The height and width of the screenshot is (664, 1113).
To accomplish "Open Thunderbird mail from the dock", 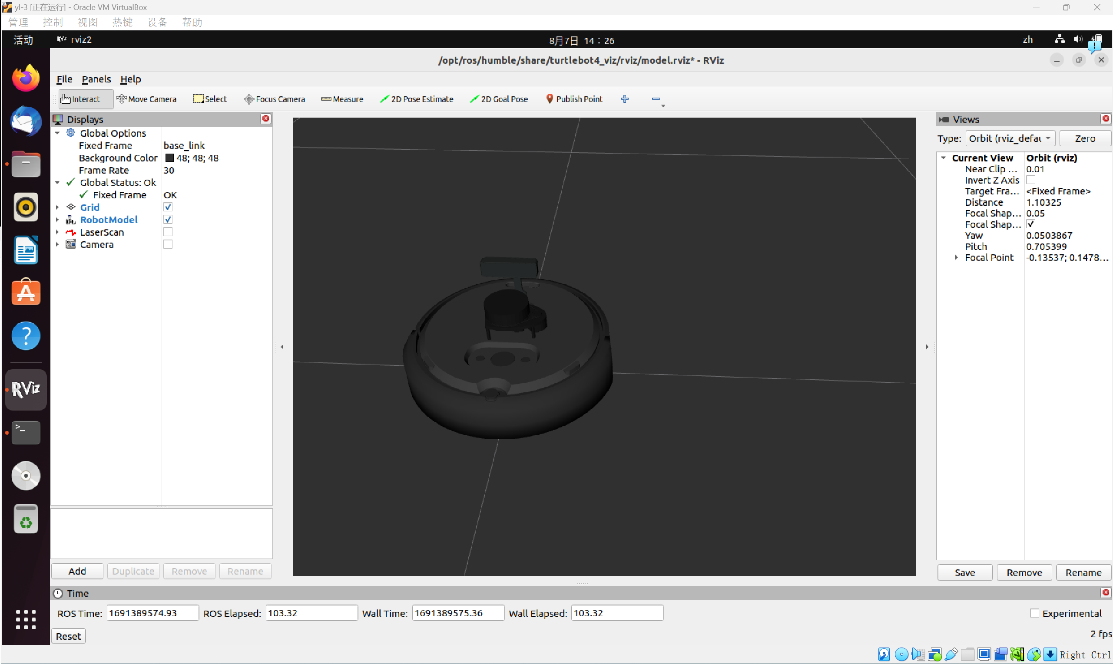I will point(26,121).
